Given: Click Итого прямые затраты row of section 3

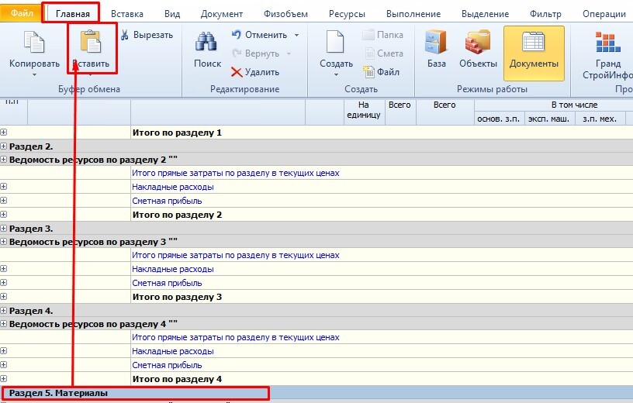Looking at the screenshot, I should tap(235, 255).
